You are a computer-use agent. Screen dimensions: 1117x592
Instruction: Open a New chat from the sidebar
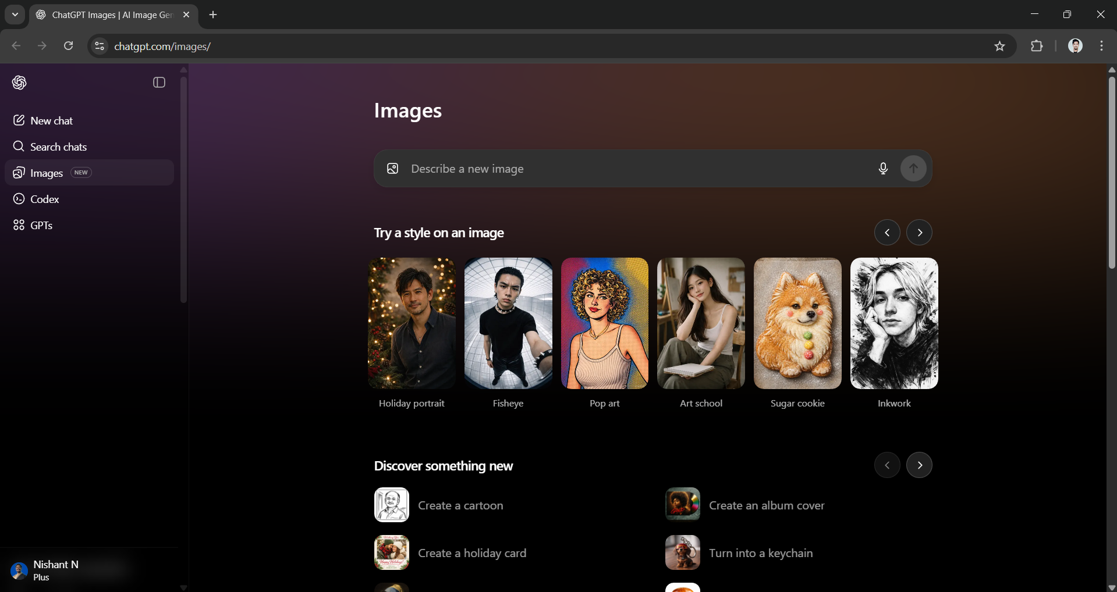coord(52,120)
